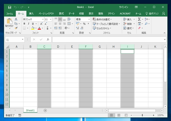Switch to Page Layout (ページレイアウト) tab
Screen dimensions: 171x121
(46, 14)
